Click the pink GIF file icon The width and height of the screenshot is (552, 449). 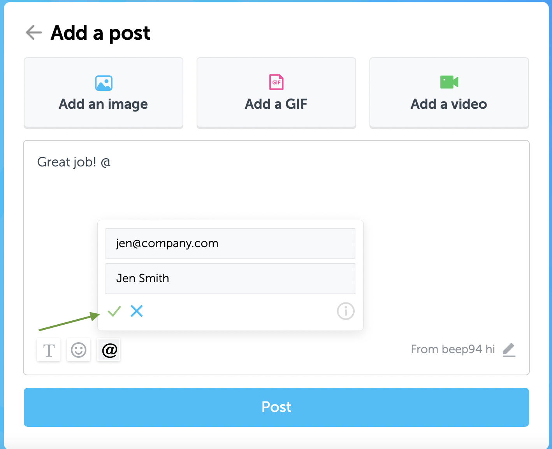(x=276, y=82)
